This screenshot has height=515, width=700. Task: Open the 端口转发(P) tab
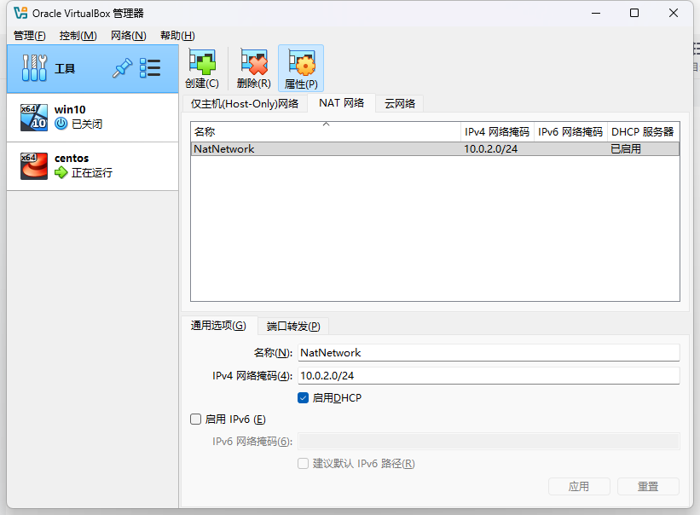293,327
